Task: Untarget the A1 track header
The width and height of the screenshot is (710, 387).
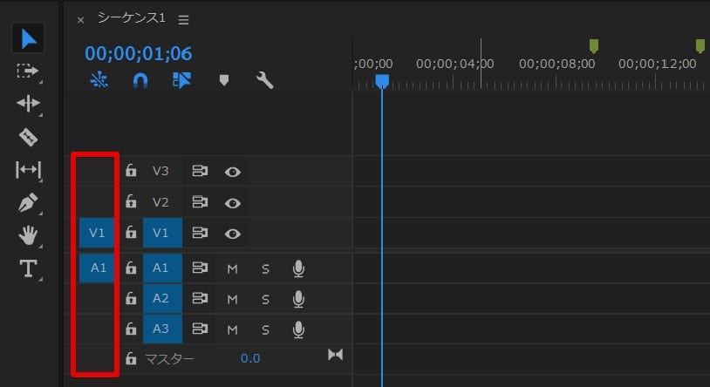Action: click(x=162, y=268)
